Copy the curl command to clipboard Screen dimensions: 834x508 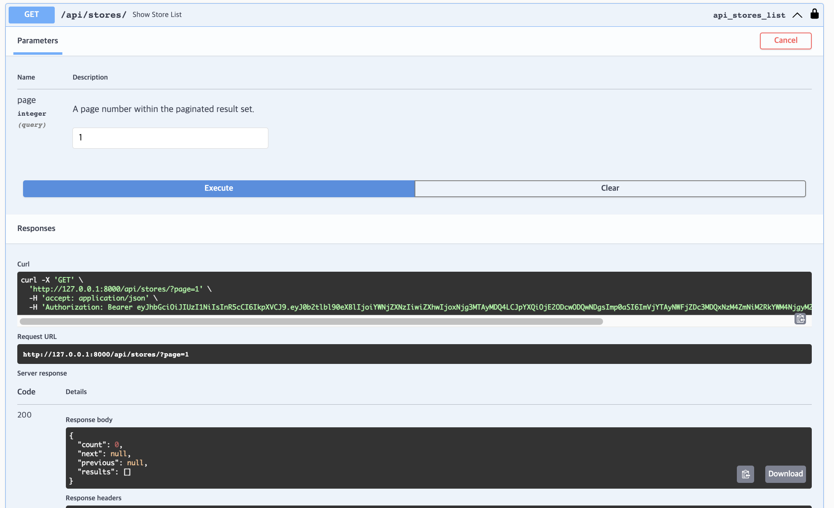800,319
